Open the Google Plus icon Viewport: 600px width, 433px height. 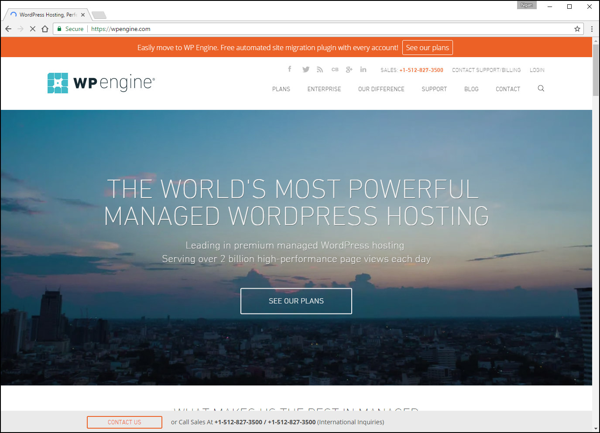[x=349, y=69]
